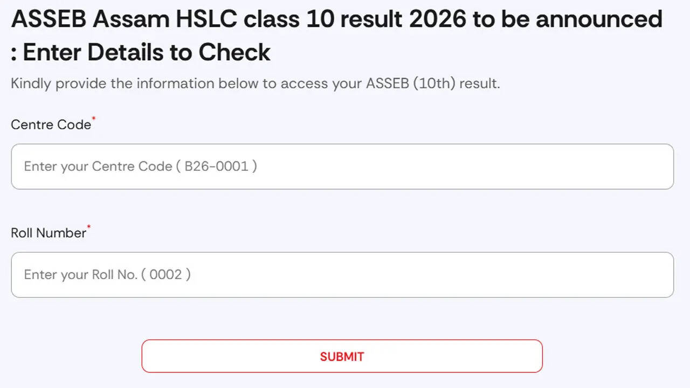Select the Centre Code placeholder text area
Viewport: 690px width, 388px height.
pos(140,167)
